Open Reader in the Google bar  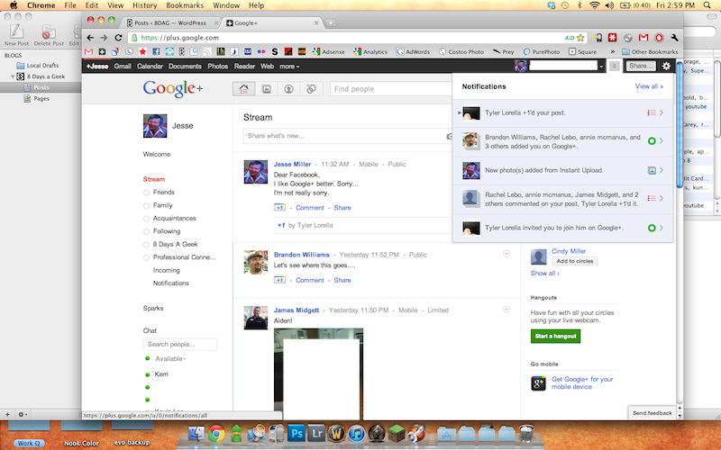(x=244, y=66)
